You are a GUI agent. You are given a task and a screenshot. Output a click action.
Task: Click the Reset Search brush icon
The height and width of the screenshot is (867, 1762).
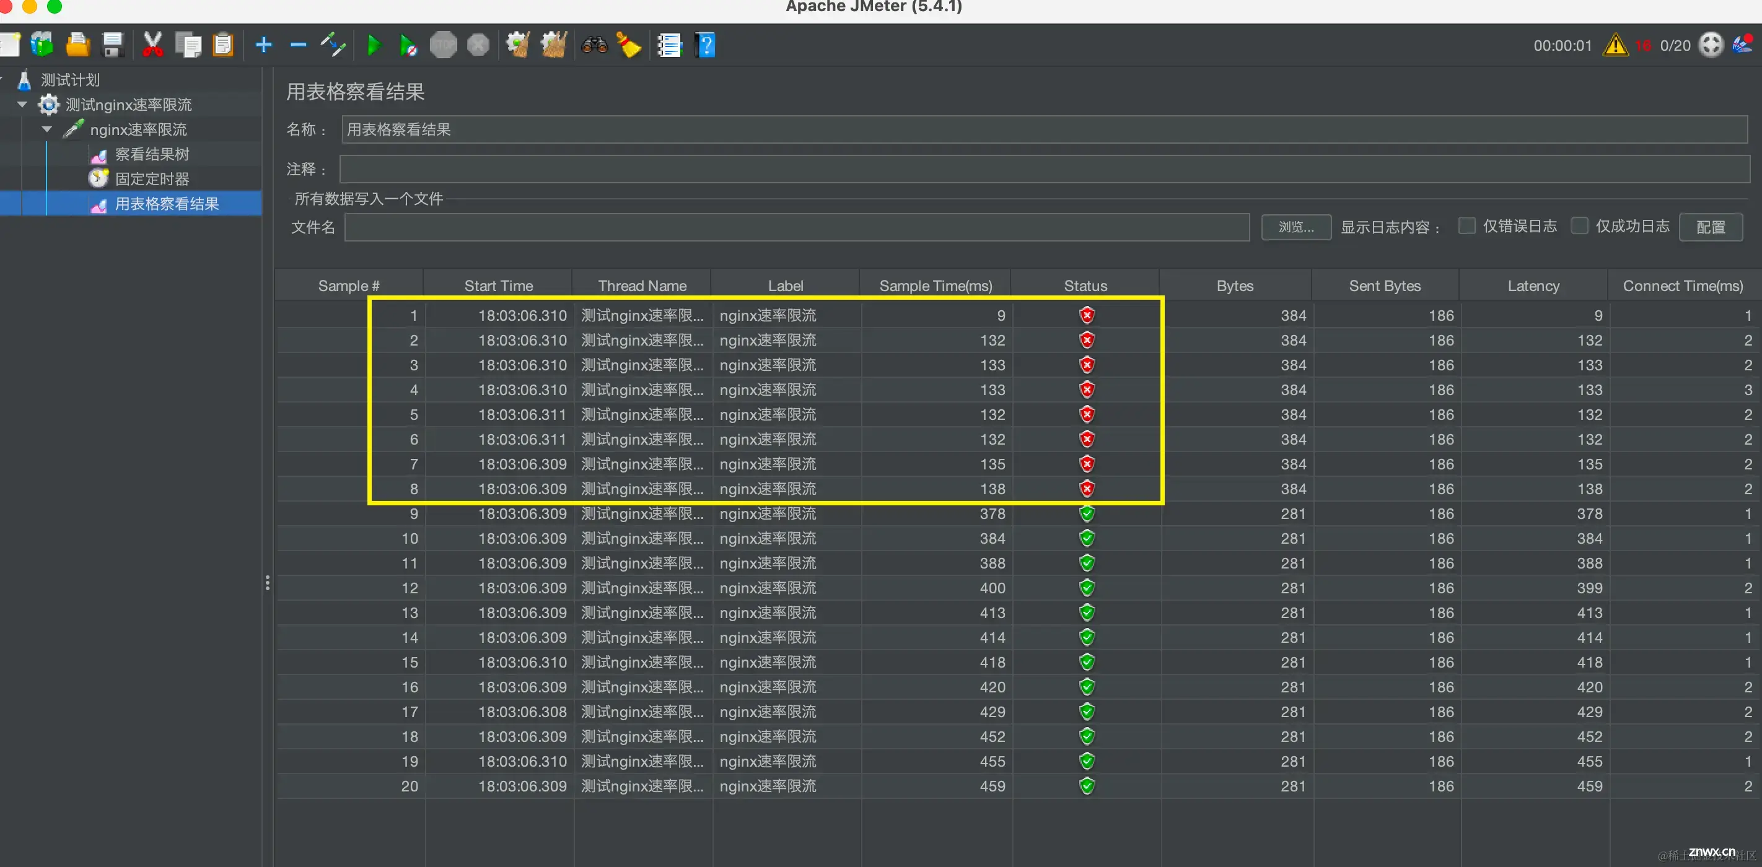629,45
